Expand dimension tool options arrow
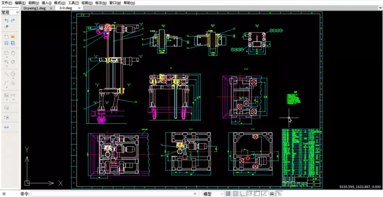This screenshot has height=197, width=383. (x=13, y=99)
